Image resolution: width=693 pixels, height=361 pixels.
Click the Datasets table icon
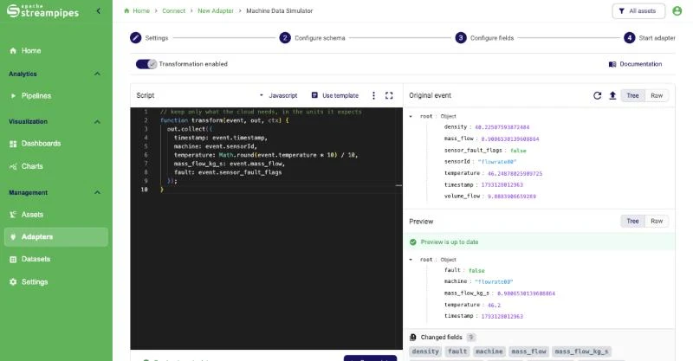[x=13, y=260]
